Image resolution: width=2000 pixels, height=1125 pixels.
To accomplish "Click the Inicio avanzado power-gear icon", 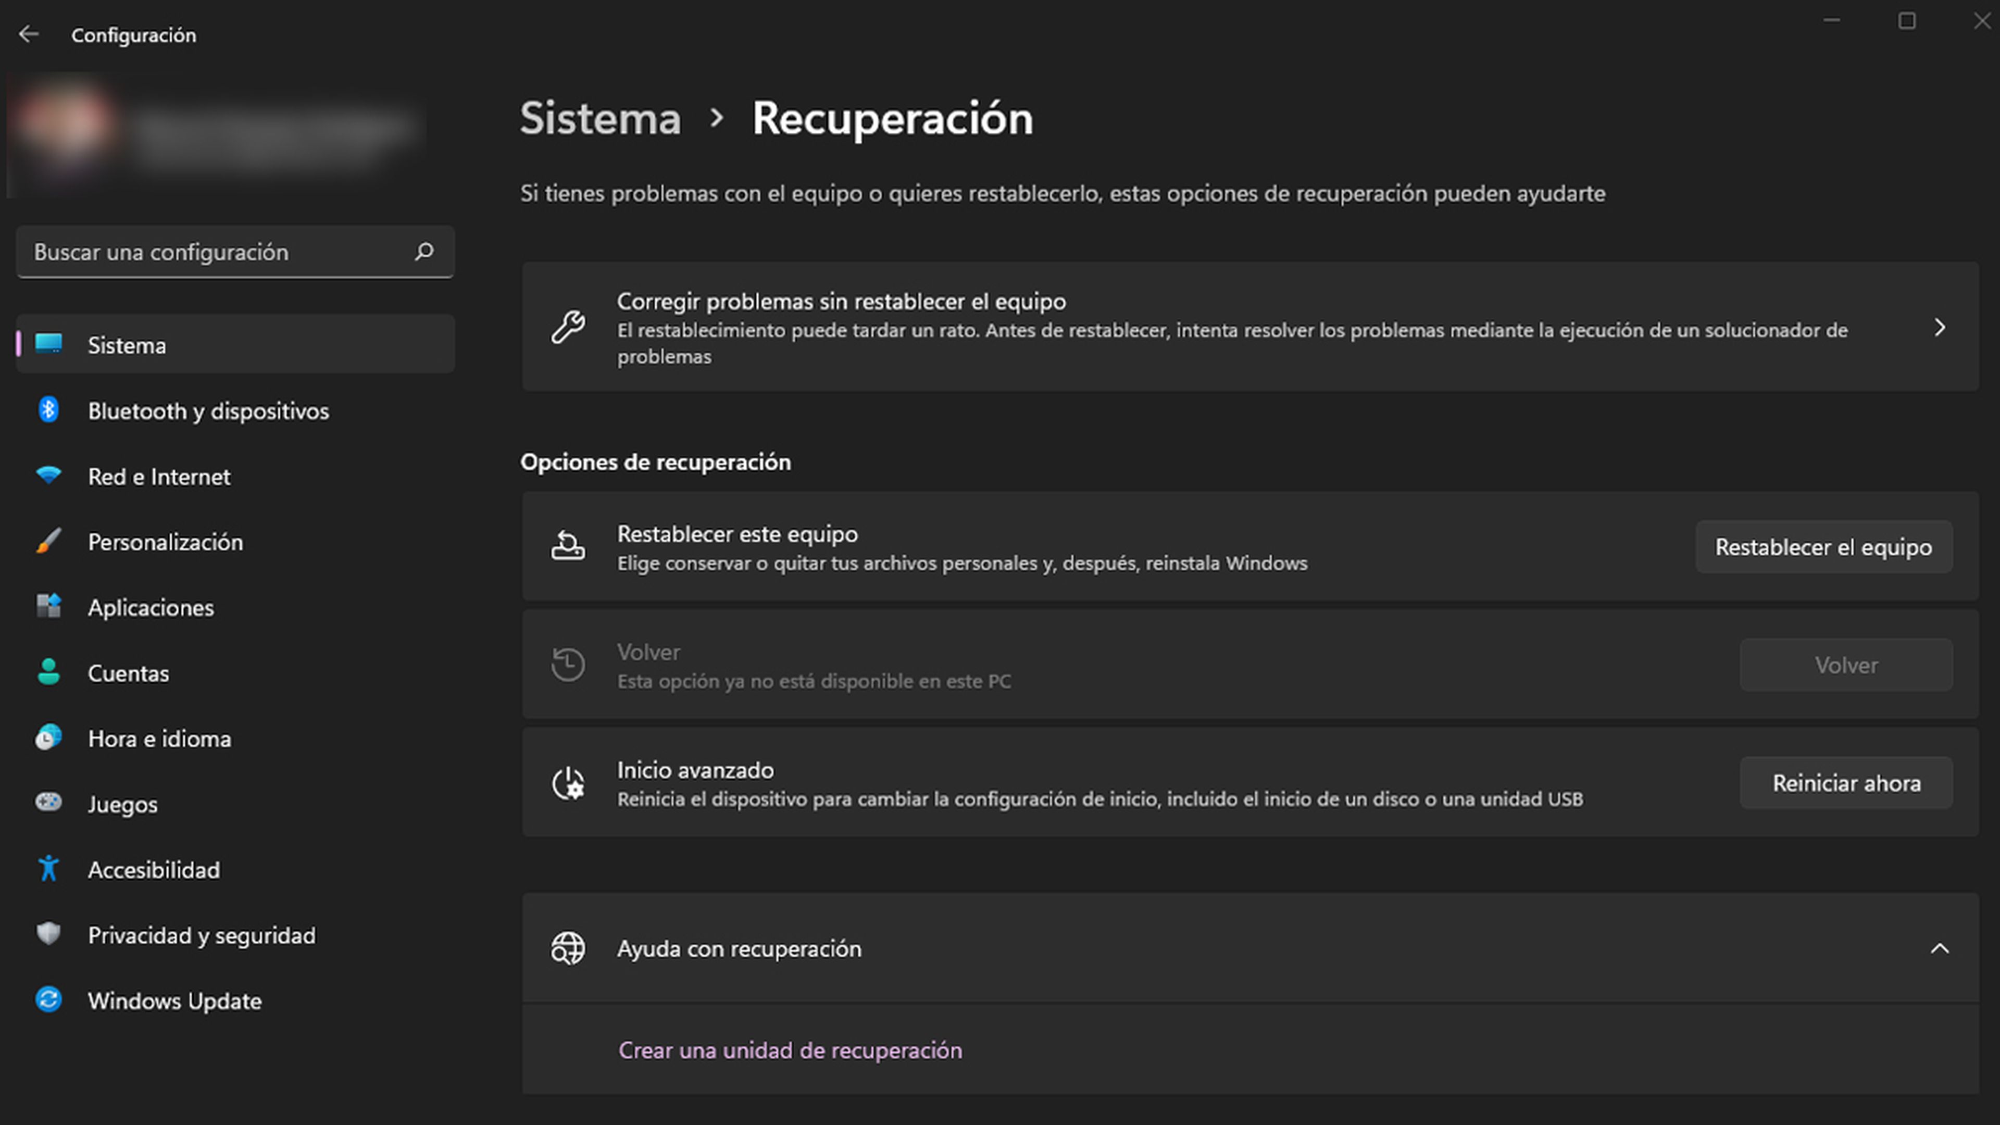I will click(568, 783).
